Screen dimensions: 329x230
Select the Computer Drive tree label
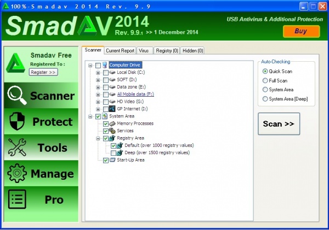(125, 65)
